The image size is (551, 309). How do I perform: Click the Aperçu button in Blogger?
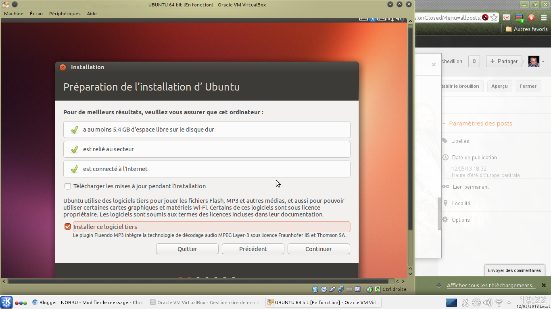499,86
